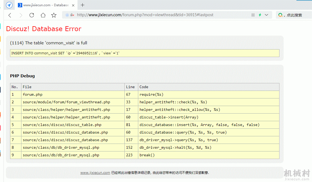This screenshot has width=312, height=182.
Task: Select the helper_antitheft.php cell in row 4
Action: pos(73,117)
